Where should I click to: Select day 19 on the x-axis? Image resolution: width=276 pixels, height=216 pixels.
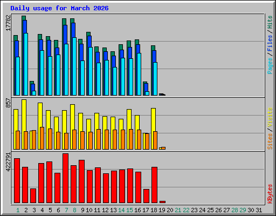(x=162, y=210)
